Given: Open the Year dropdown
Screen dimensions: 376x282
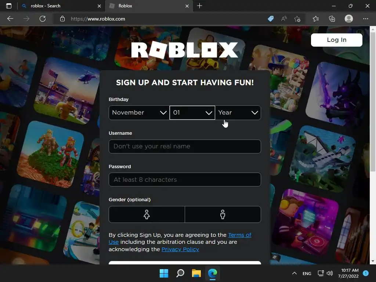Looking at the screenshot, I should 238,113.
